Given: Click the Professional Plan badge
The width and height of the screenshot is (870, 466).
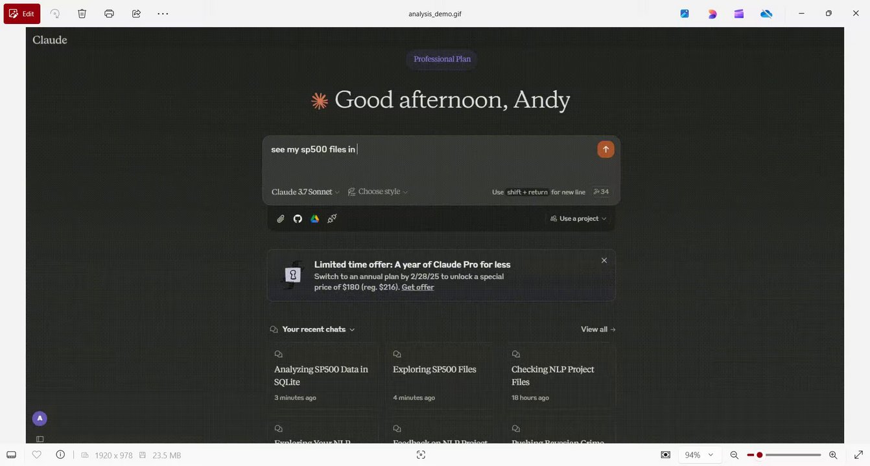Looking at the screenshot, I should [442, 59].
